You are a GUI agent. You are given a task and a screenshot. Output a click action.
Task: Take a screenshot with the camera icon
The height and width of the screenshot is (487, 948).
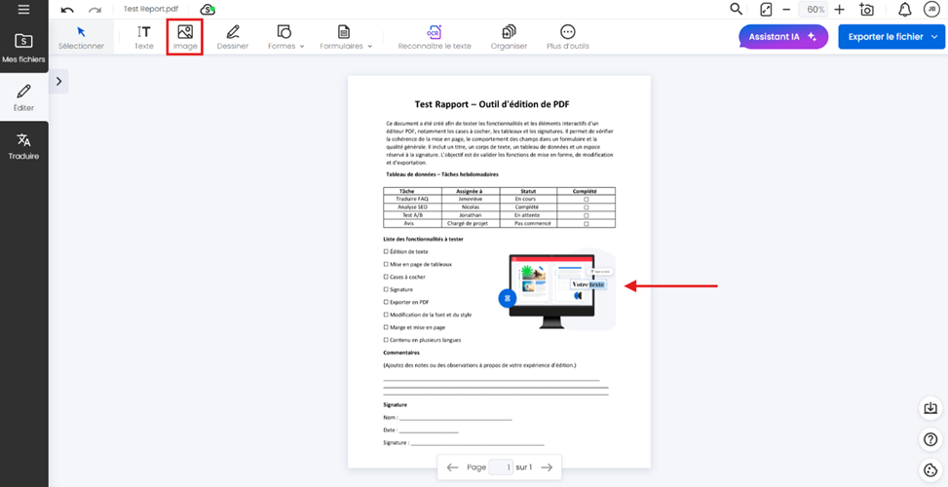[x=866, y=10]
